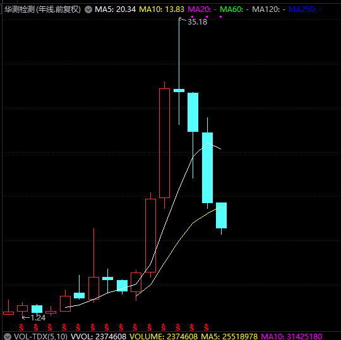Expand the VOL-TDX indicator dropdown arrow
341x340 pixels.
pyautogui.click(x=8, y=336)
